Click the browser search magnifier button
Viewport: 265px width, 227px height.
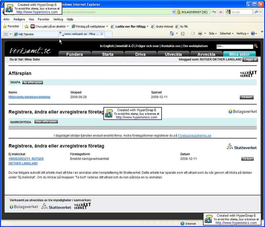(256, 12)
